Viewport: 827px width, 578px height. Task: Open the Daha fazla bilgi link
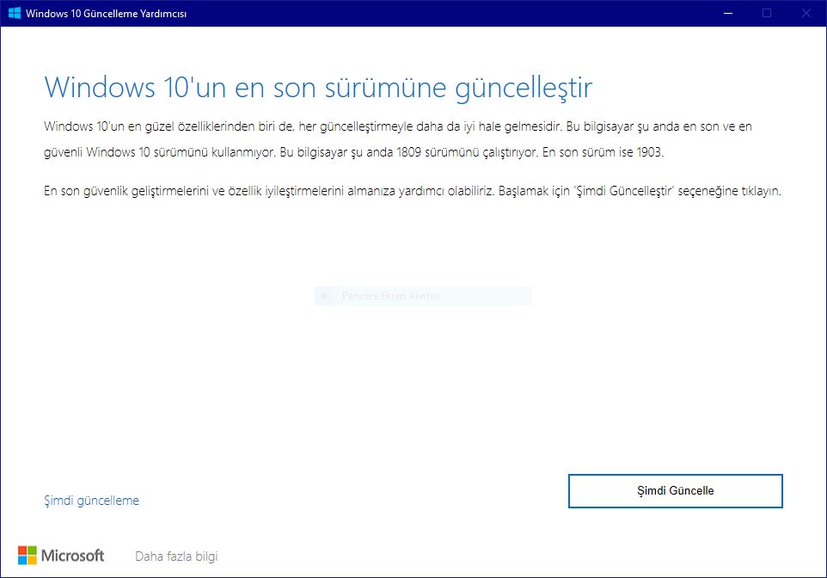[176, 556]
